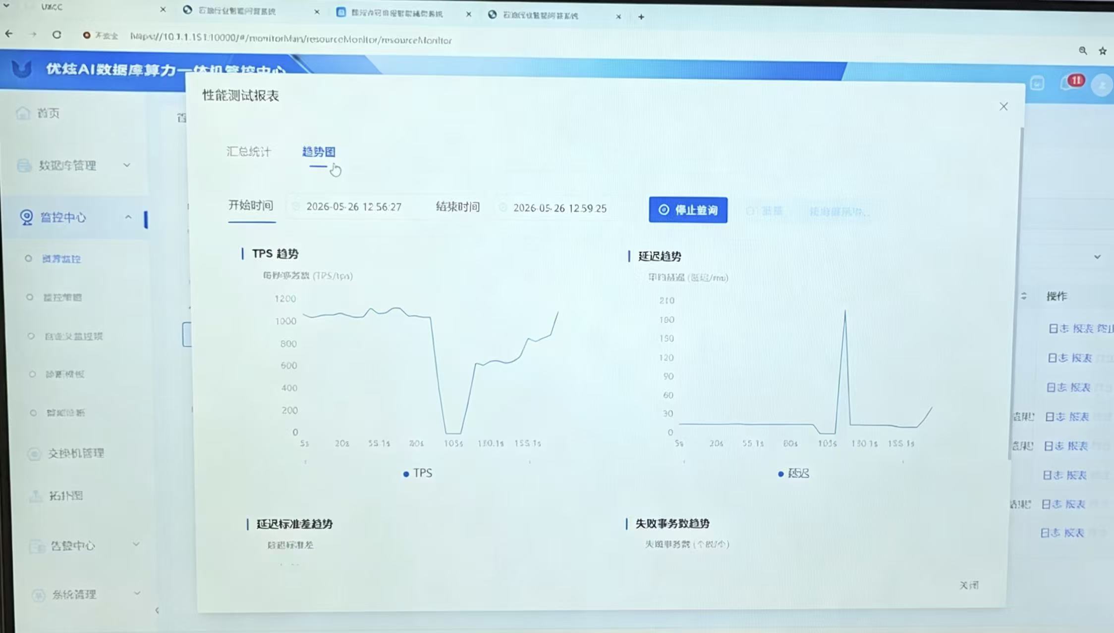This screenshot has width=1114, height=633.
Task: Open a new browser tab with plus
Action: click(x=641, y=17)
